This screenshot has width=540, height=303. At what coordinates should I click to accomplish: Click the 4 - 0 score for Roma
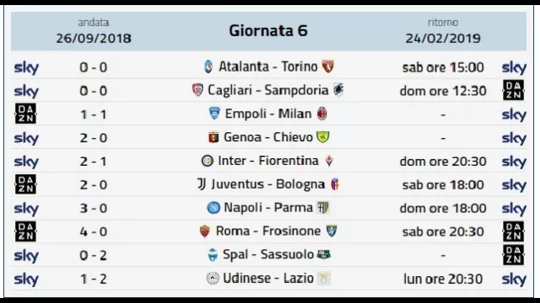tap(94, 231)
